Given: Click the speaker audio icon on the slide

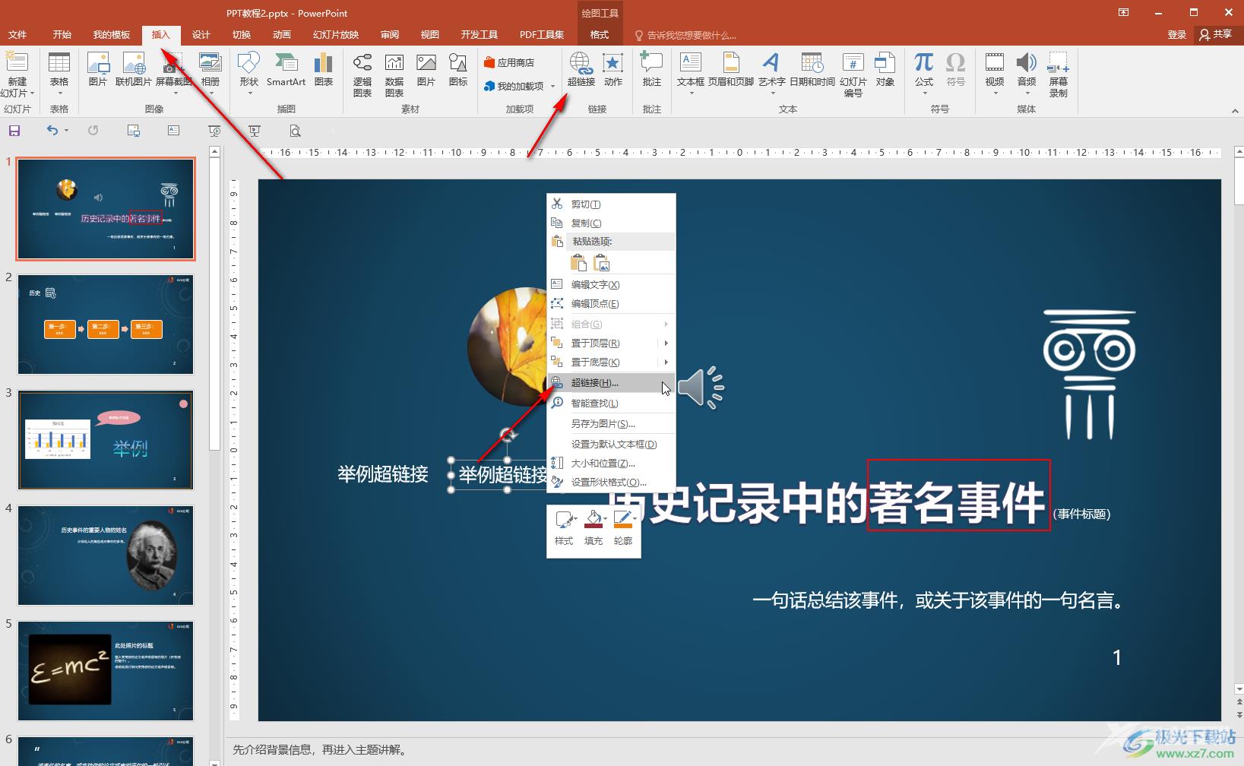Looking at the screenshot, I should click(x=701, y=388).
